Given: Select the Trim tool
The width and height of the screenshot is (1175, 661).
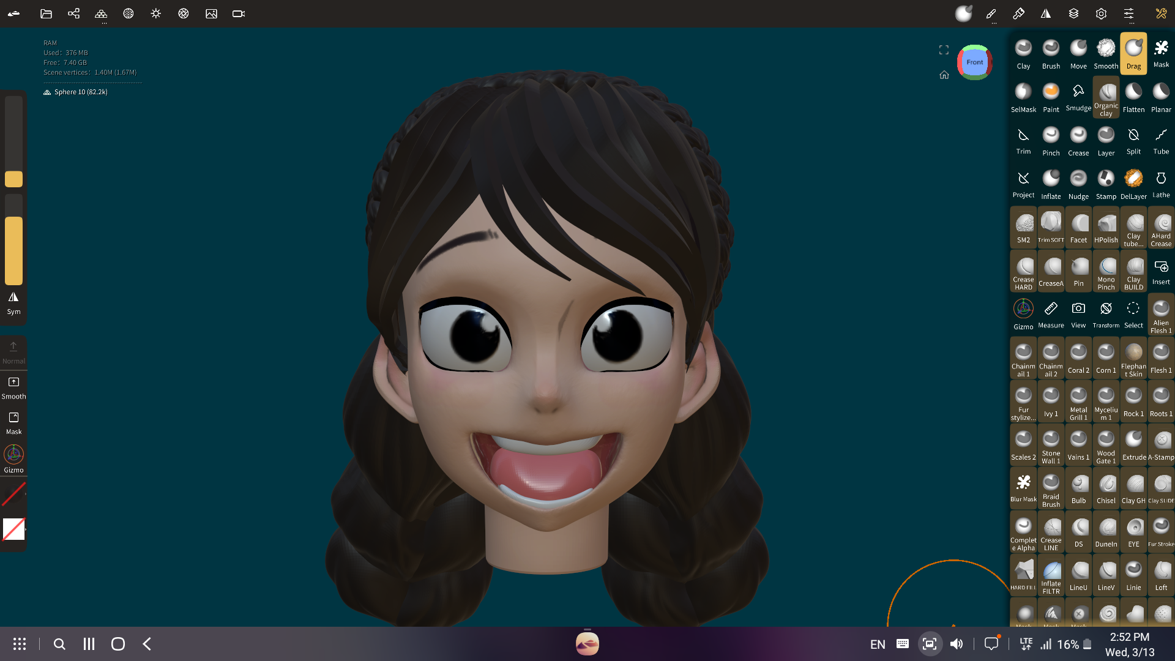Looking at the screenshot, I should click(1023, 141).
